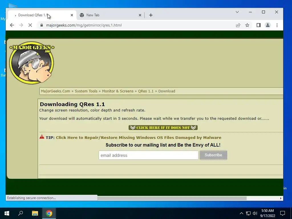This screenshot has height=219, width=292.
Task: Click the horizontal page scrollbar
Action: click(172, 198)
